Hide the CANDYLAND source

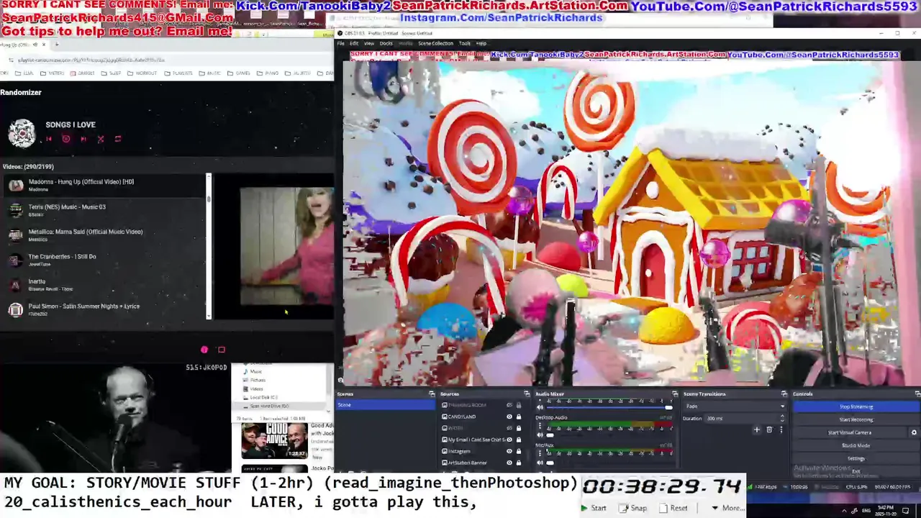click(x=509, y=417)
